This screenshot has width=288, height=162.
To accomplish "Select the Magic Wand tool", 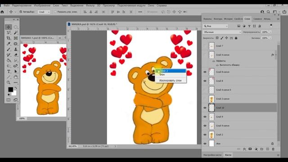I will [16, 32].
